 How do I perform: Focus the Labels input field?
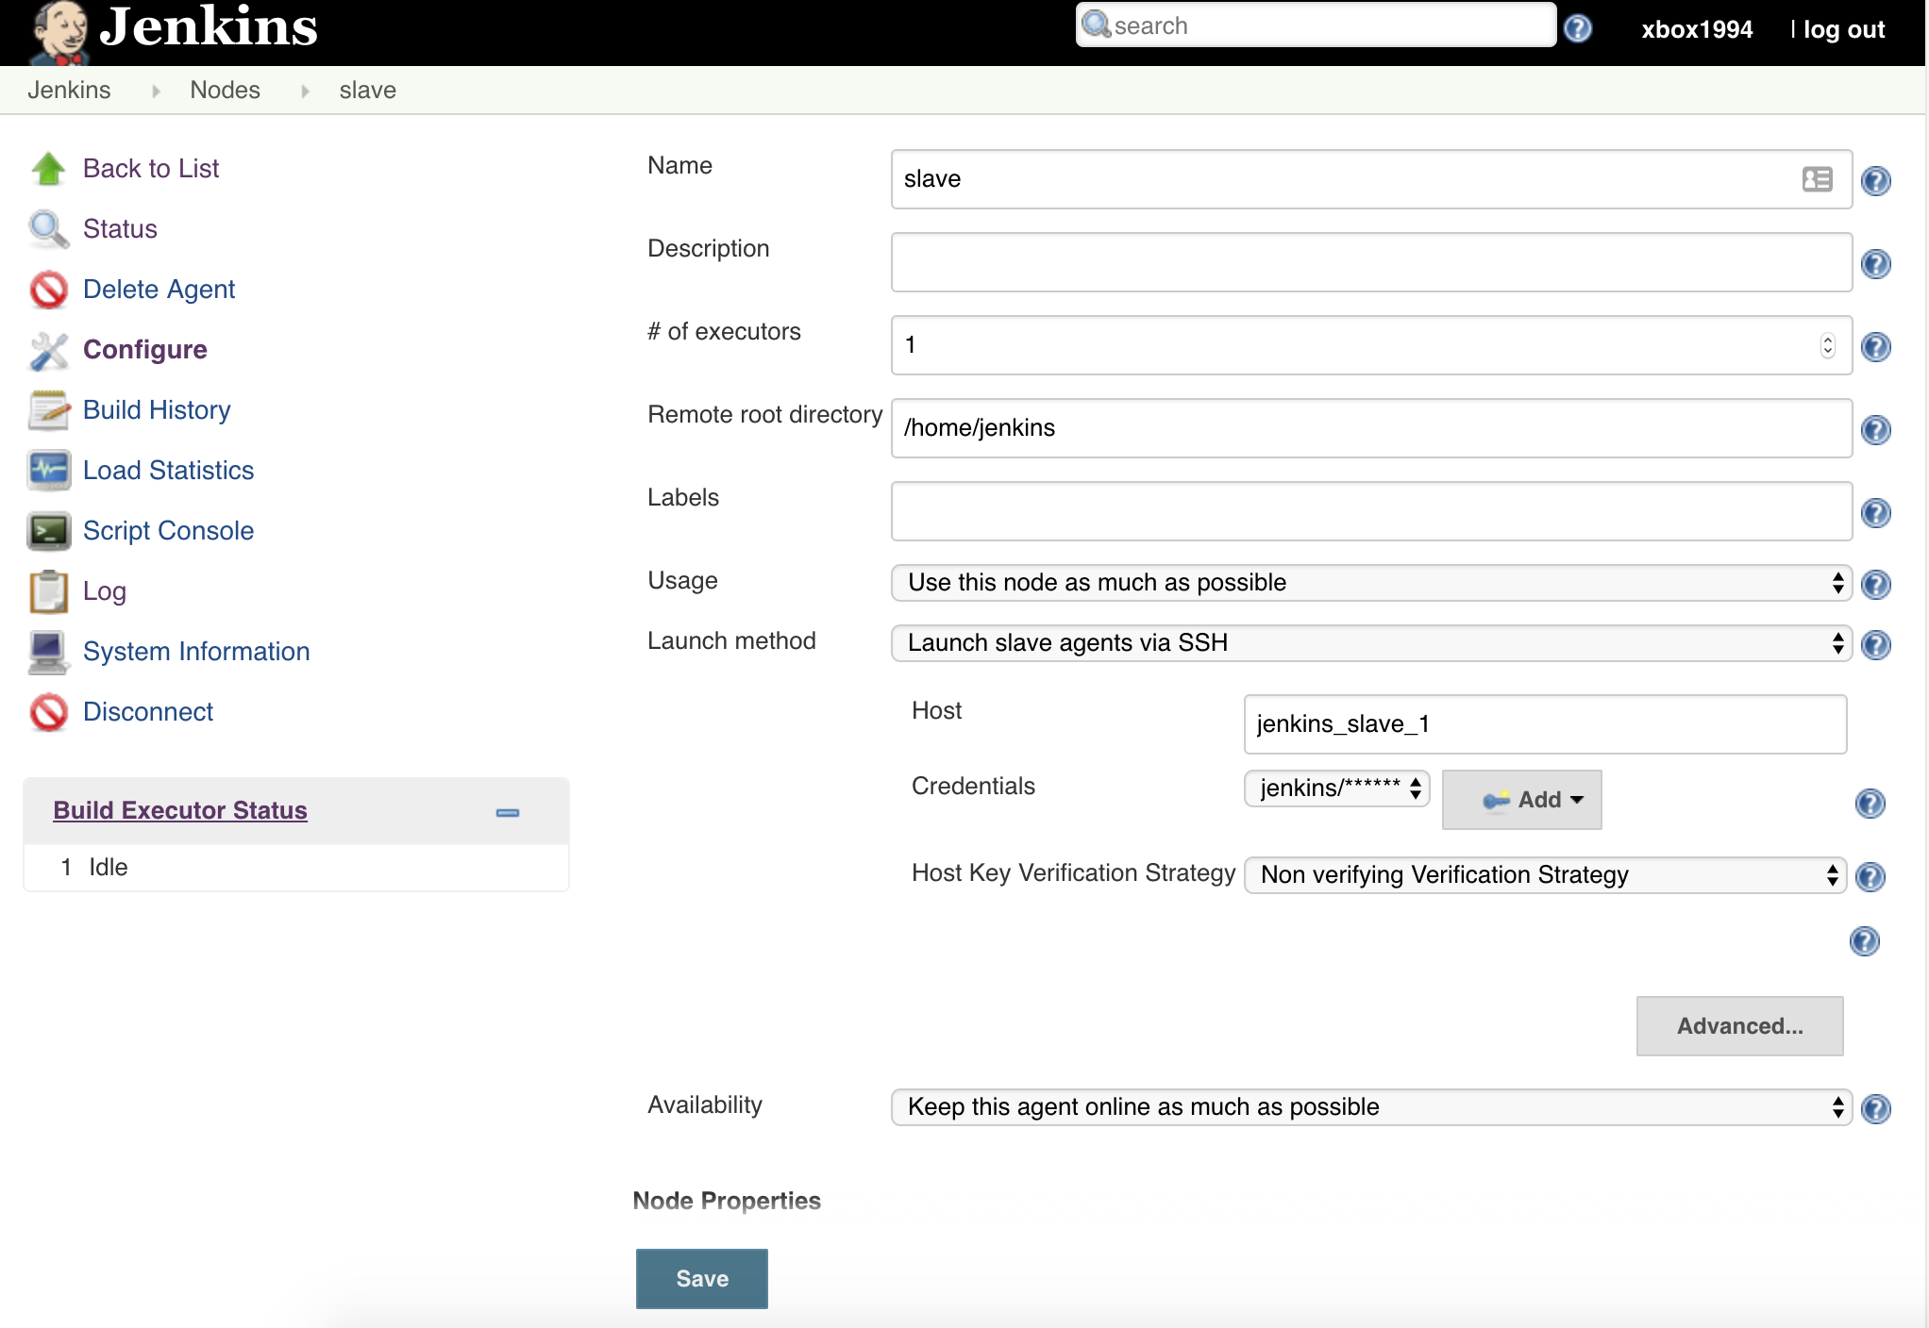[x=1371, y=511]
